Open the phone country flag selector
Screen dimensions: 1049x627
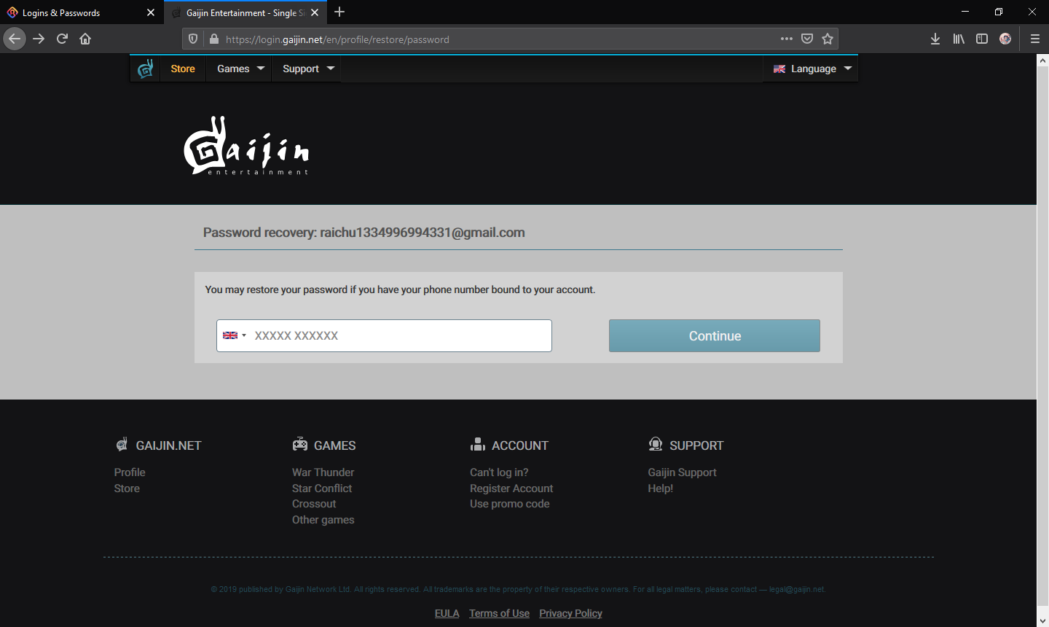(x=235, y=335)
